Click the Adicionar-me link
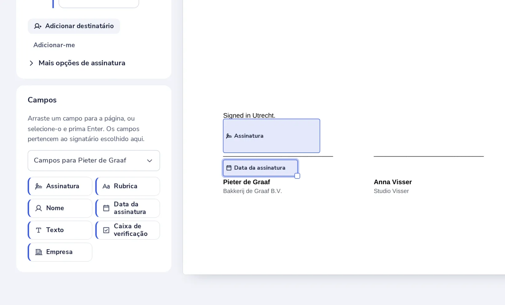Image resolution: width=505 pixels, height=305 pixels. click(54, 45)
